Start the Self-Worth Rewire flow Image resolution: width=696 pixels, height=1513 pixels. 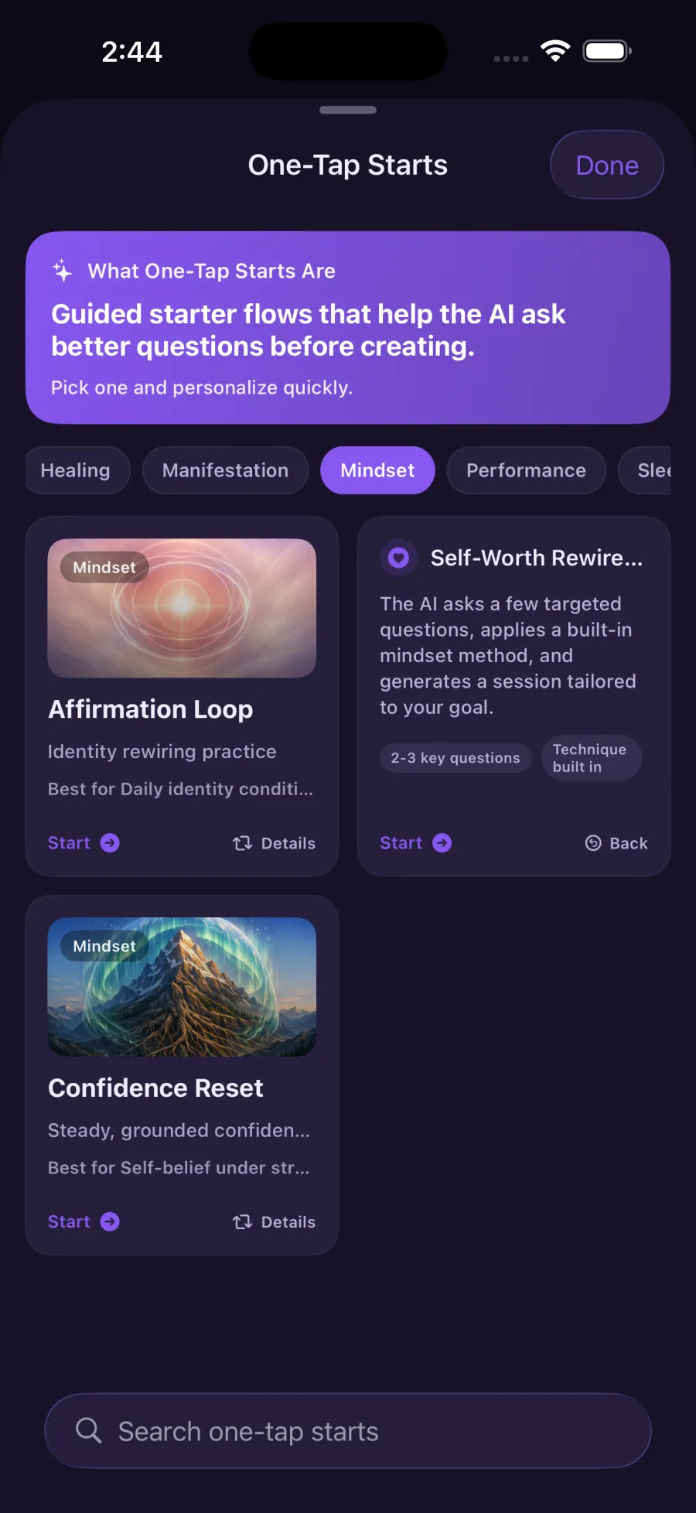401,842
